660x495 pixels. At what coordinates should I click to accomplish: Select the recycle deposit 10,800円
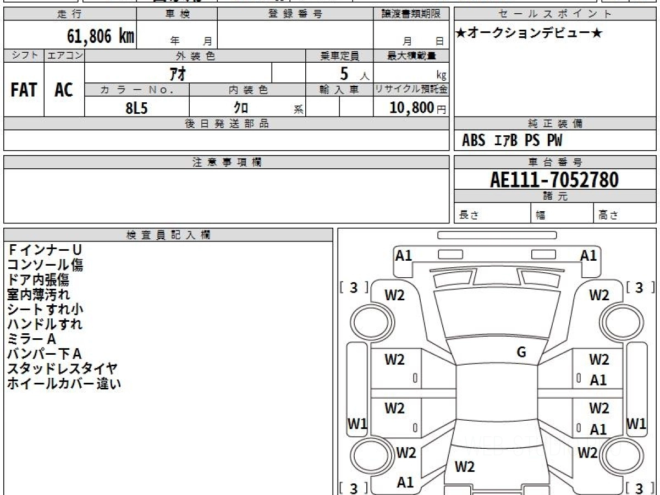(x=418, y=108)
